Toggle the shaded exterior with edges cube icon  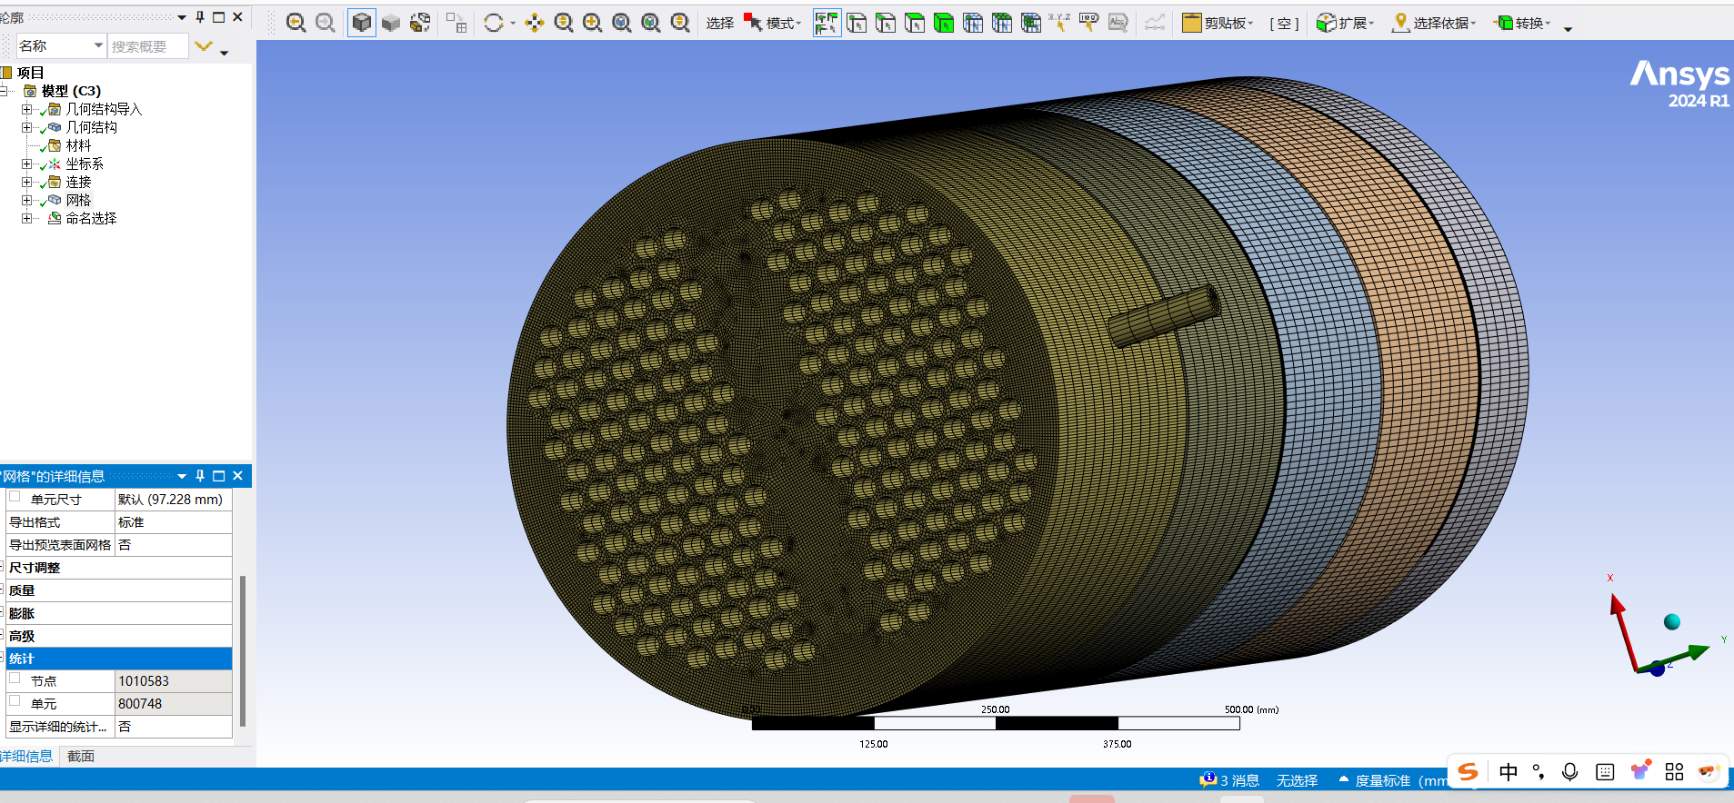click(x=361, y=23)
